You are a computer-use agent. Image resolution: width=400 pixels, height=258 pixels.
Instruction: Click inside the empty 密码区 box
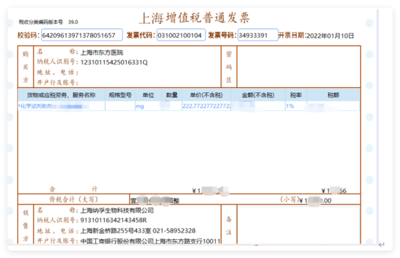tap(298, 66)
